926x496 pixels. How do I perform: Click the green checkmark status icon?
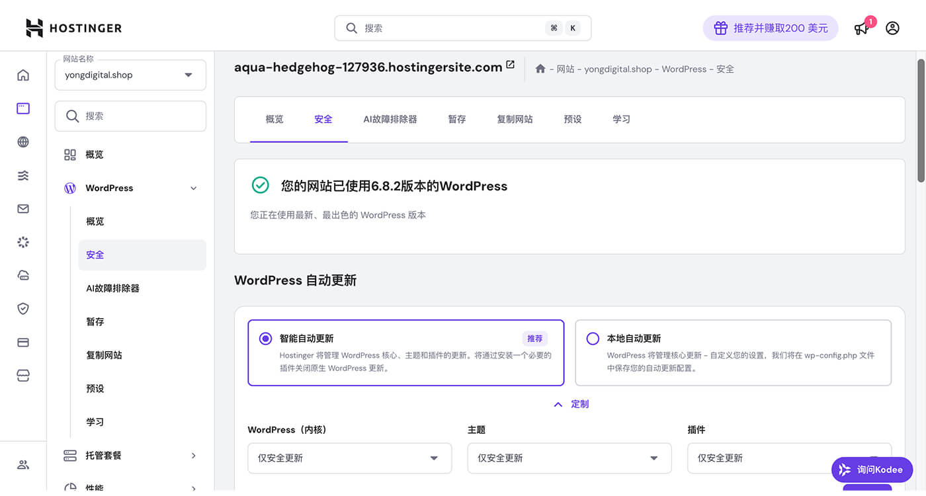click(x=261, y=185)
